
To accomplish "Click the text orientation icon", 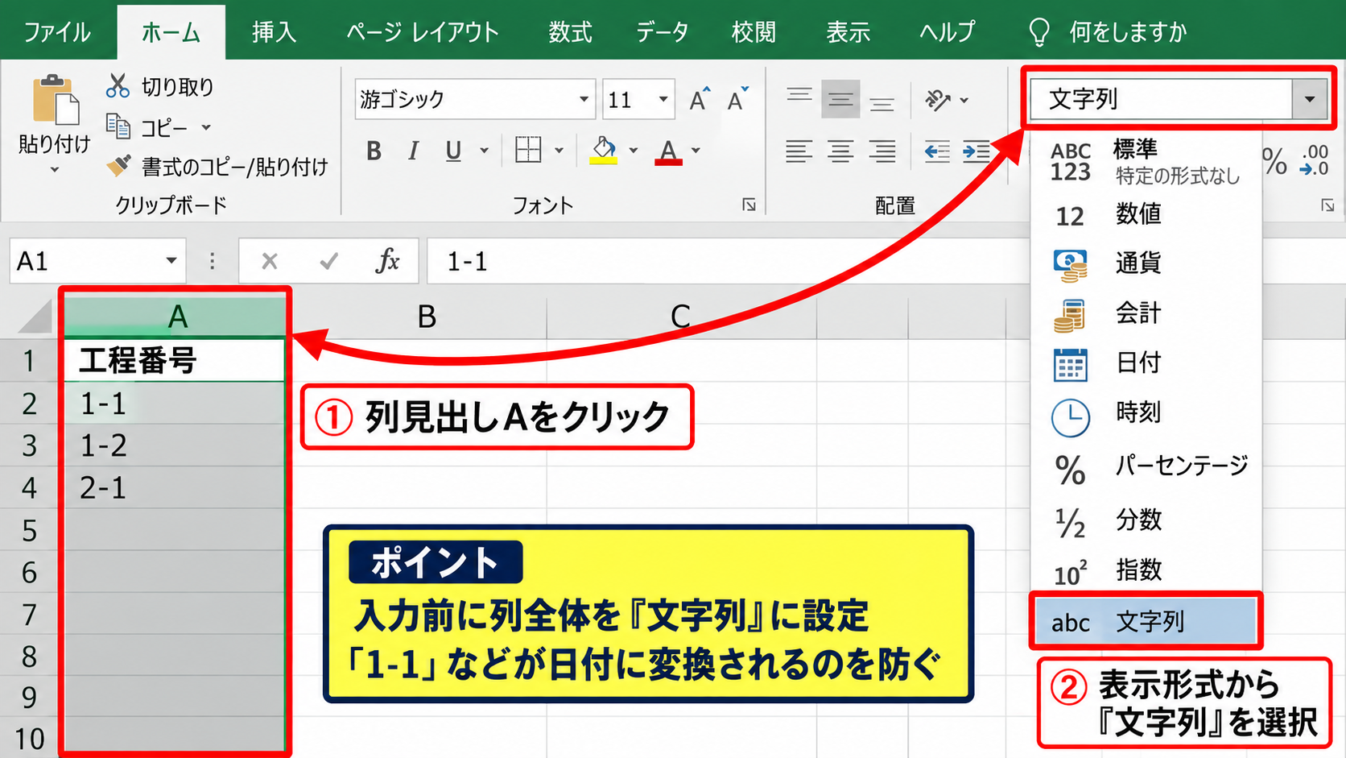I will point(937,100).
